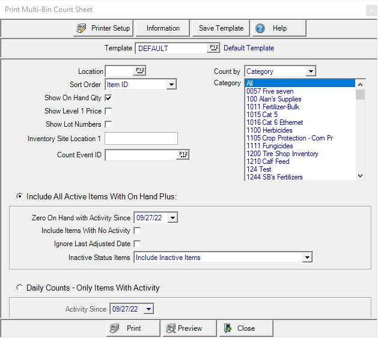This screenshot has height=338, width=378.
Task: Click the Help question mark icon
Action: click(x=260, y=28)
